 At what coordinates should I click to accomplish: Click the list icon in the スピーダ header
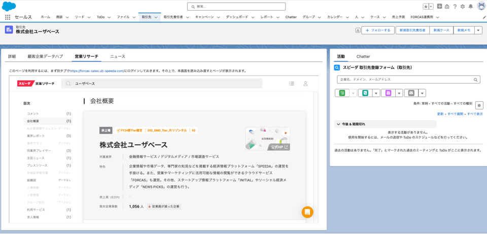point(291,84)
